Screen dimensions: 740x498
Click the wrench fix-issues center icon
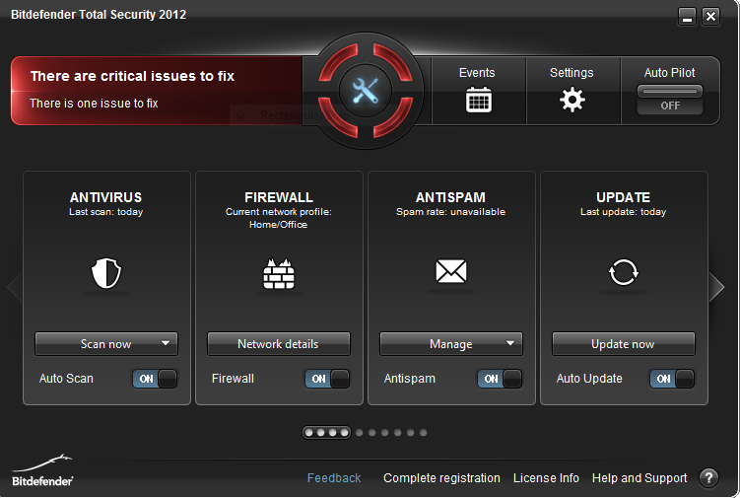pyautogui.click(x=366, y=91)
